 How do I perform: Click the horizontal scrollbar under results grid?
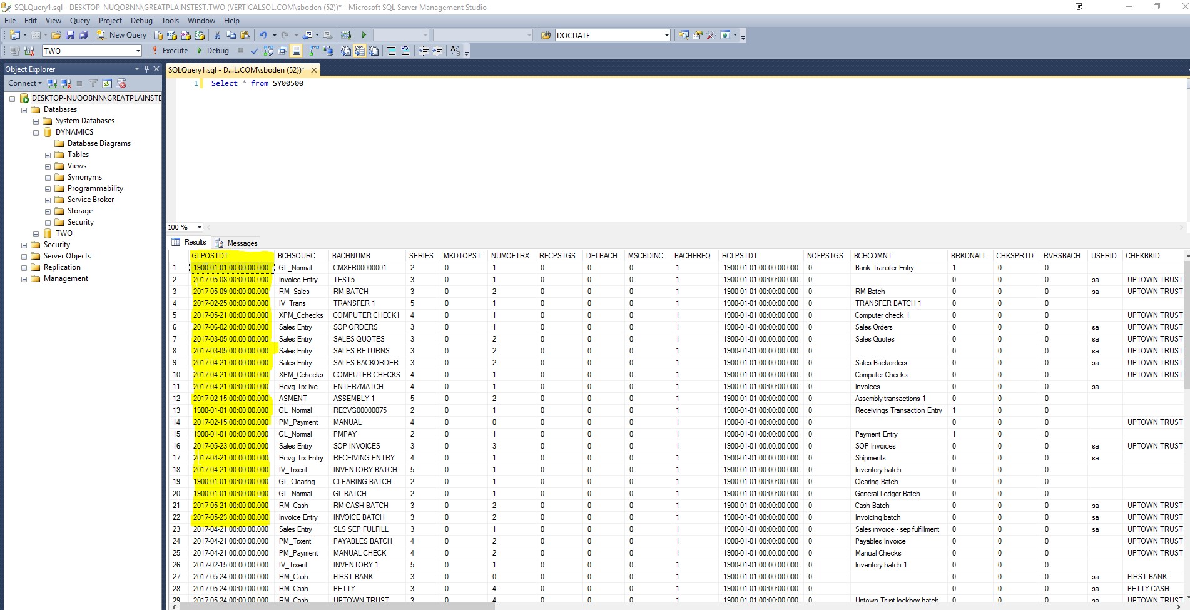tap(338, 606)
